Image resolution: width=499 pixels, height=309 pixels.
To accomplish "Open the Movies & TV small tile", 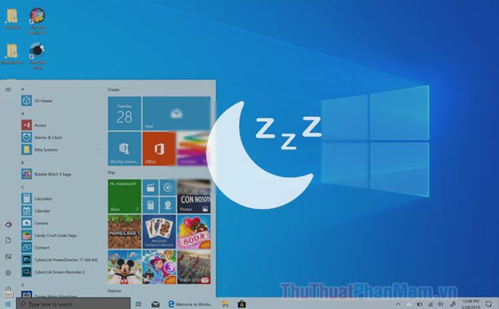I will 150,188.
